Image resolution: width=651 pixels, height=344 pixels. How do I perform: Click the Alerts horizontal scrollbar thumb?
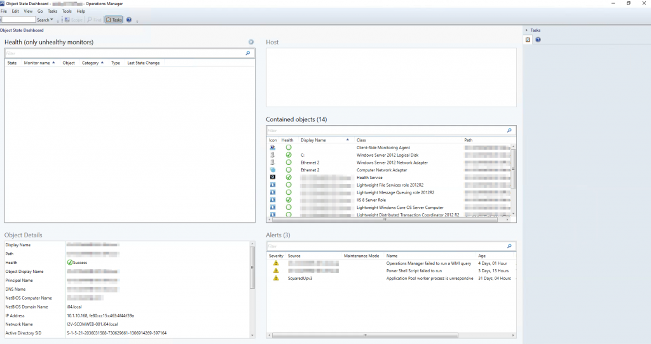pyautogui.click(x=365, y=335)
